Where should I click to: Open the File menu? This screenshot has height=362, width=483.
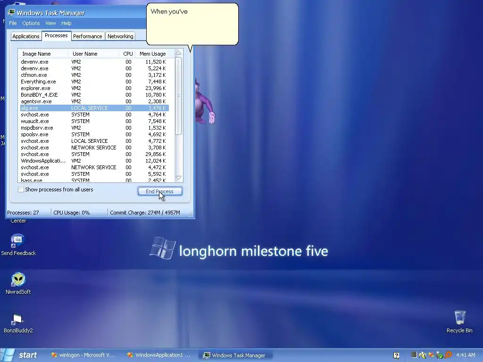(x=13, y=23)
